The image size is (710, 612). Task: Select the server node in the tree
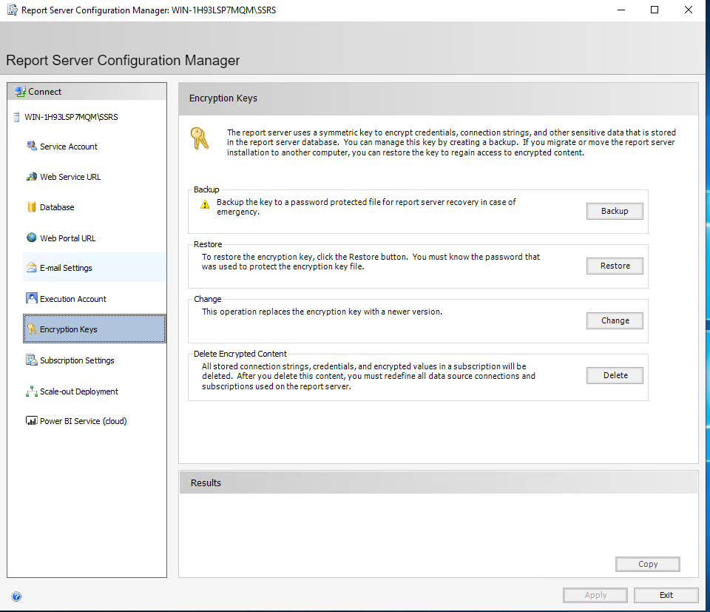[x=70, y=116]
